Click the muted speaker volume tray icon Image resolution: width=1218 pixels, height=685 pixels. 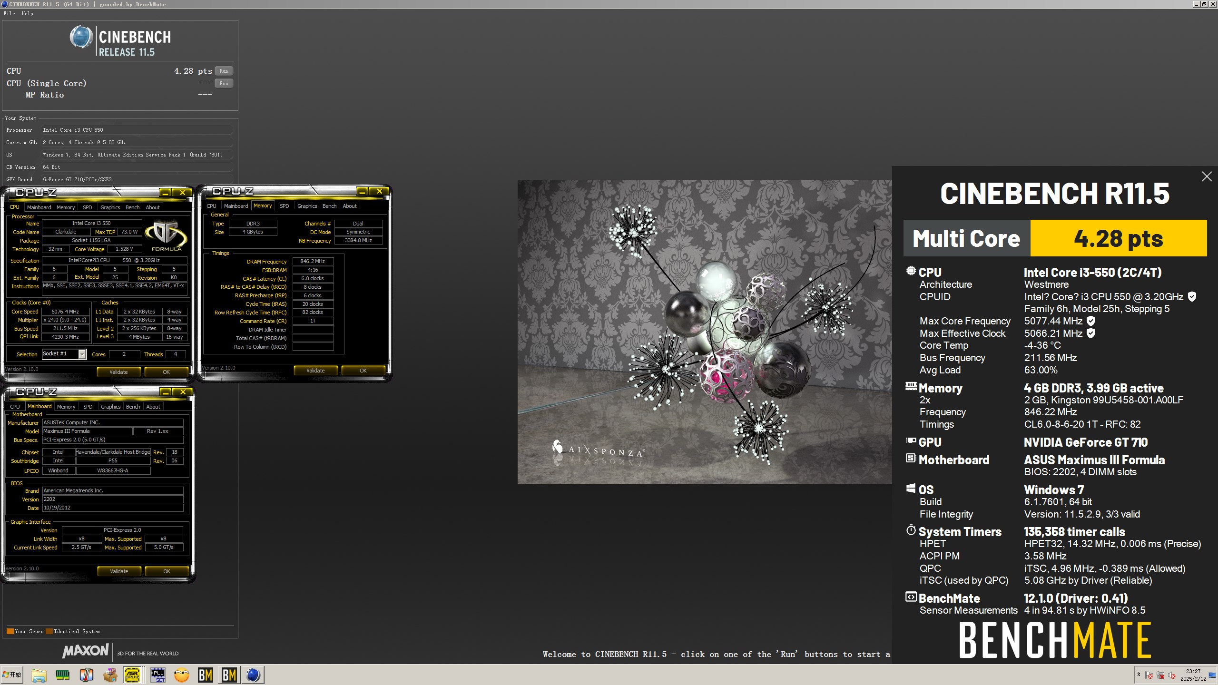click(x=1172, y=675)
